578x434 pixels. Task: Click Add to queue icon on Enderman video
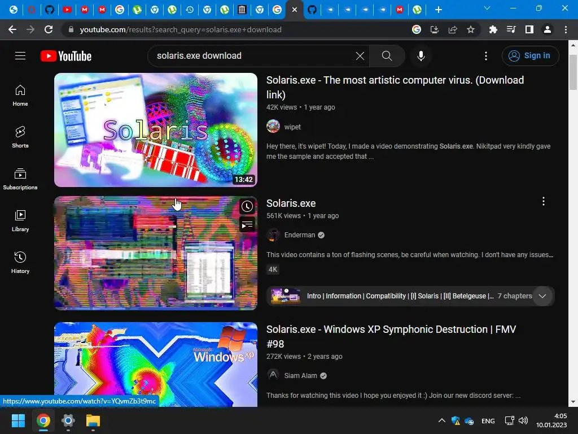pyautogui.click(x=247, y=224)
